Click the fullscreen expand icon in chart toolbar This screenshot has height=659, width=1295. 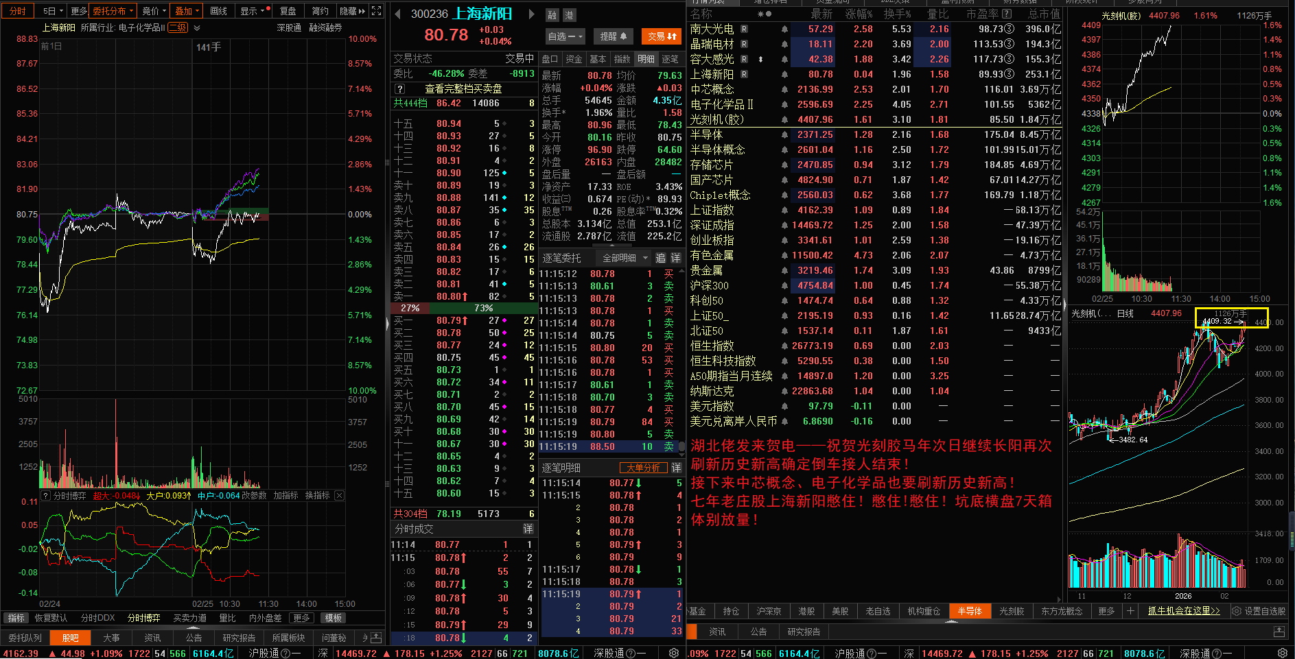[x=376, y=10]
